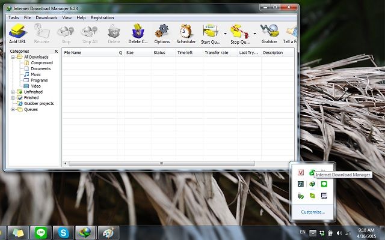Open the Registration menu
Viewport: 385px width, 240px height.
tap(102, 18)
